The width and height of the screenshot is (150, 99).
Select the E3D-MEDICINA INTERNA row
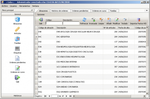pyautogui.click(x=90, y=62)
